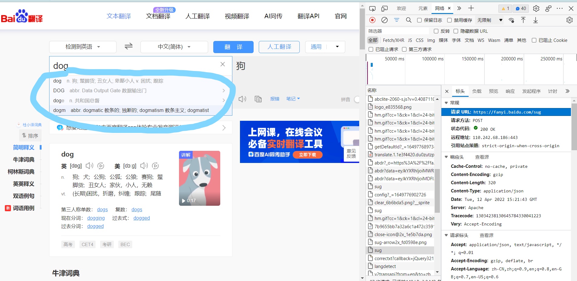The image size is (577, 281).
Task: Open 通用 domain dropdown
Action: (325, 47)
